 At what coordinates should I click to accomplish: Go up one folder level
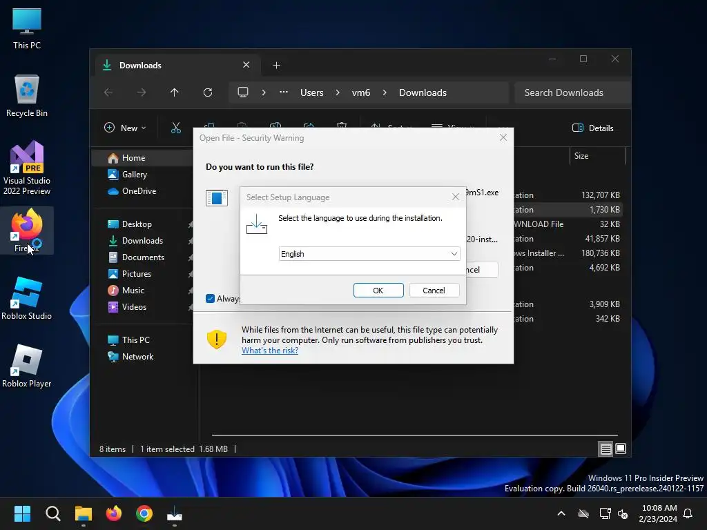click(175, 92)
